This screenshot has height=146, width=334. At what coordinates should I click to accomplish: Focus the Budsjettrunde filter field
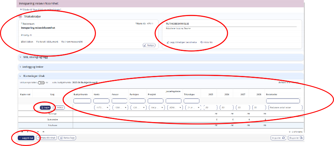[82, 101]
